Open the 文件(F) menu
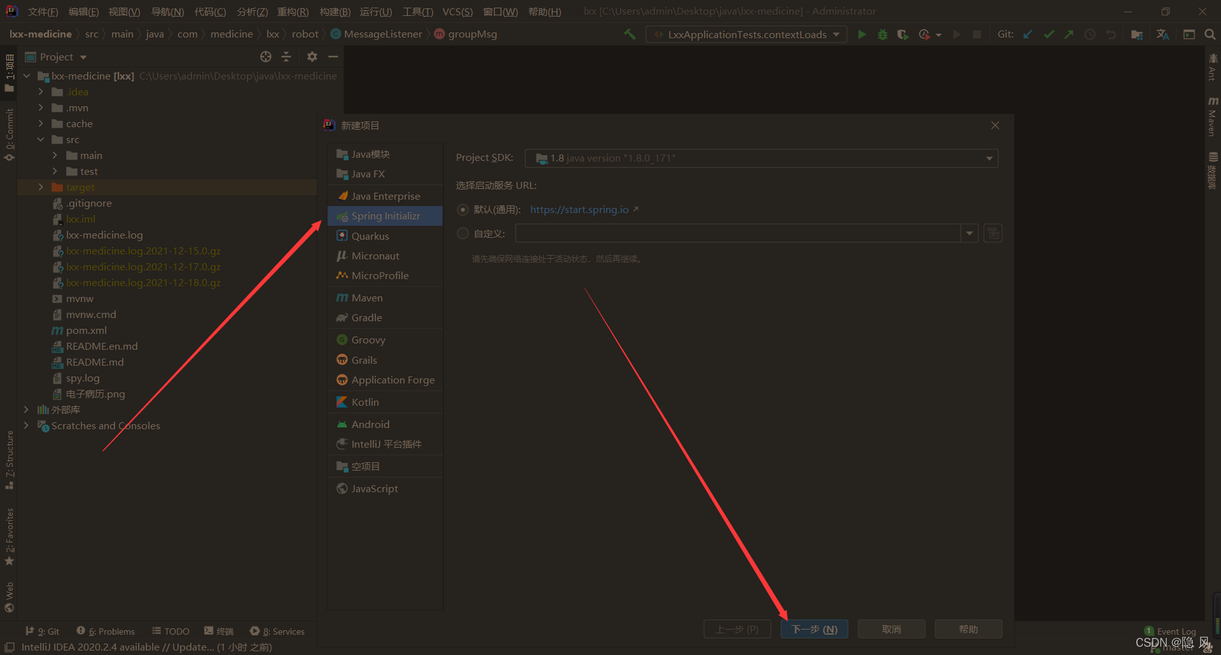The width and height of the screenshot is (1221, 655). click(43, 11)
